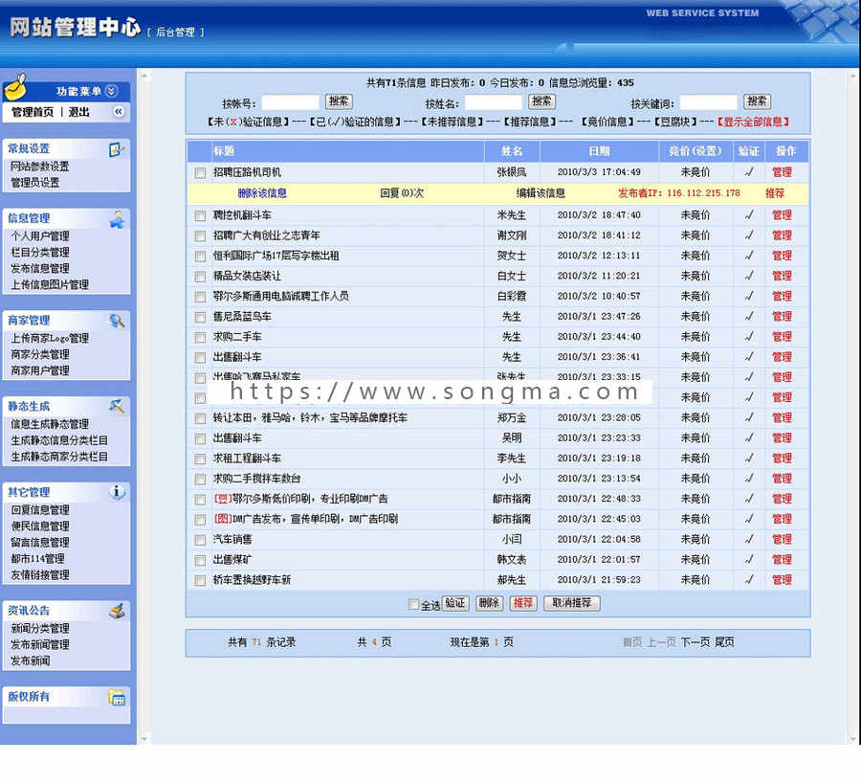Open 栏目分类管理 menu item

40,252
